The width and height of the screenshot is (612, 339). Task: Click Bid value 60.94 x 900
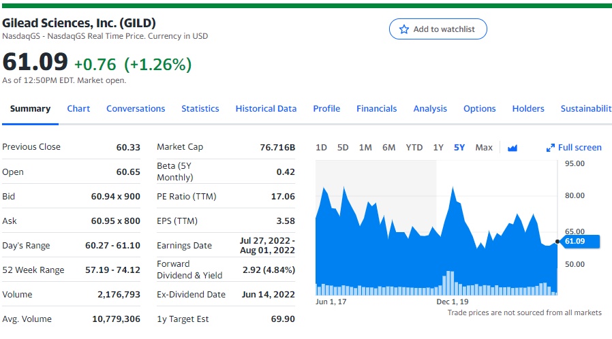(116, 196)
